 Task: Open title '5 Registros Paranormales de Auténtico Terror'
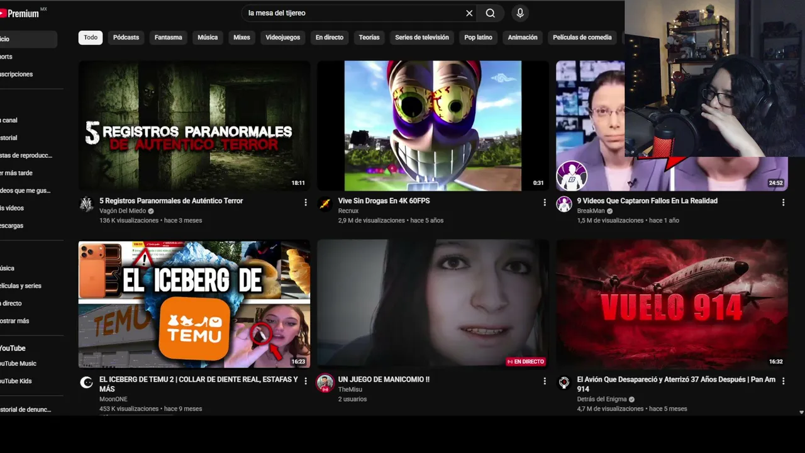click(x=171, y=201)
